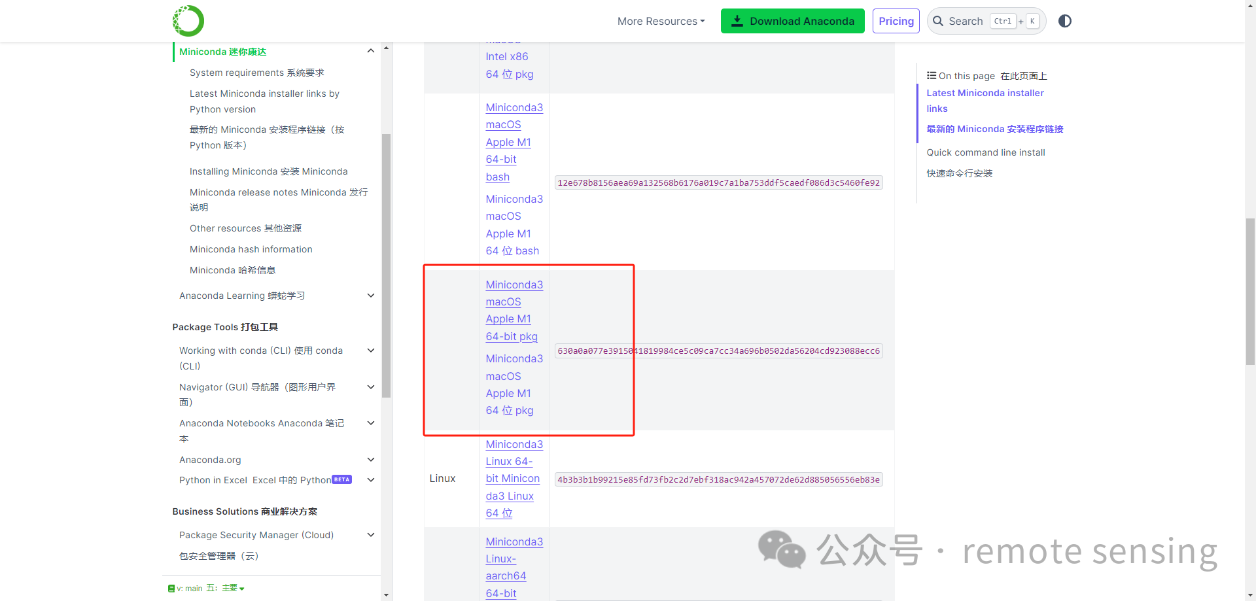
Task: Click the BETA badge next to Python in Excel
Action: (x=341, y=479)
